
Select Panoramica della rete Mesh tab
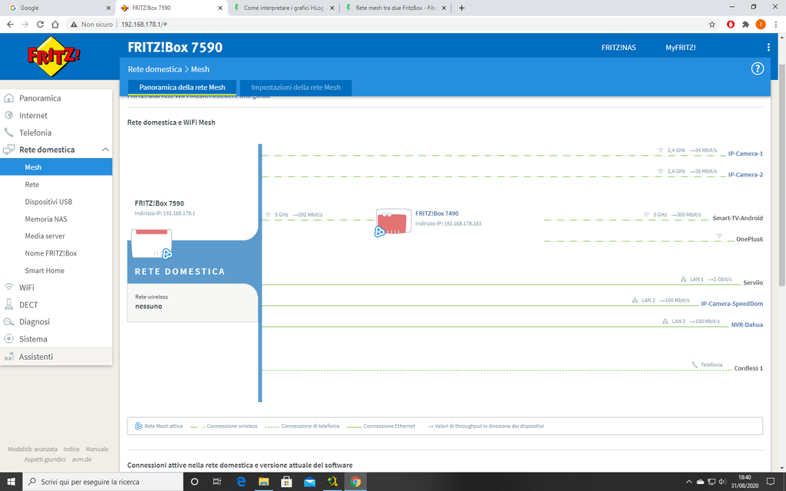click(x=182, y=87)
